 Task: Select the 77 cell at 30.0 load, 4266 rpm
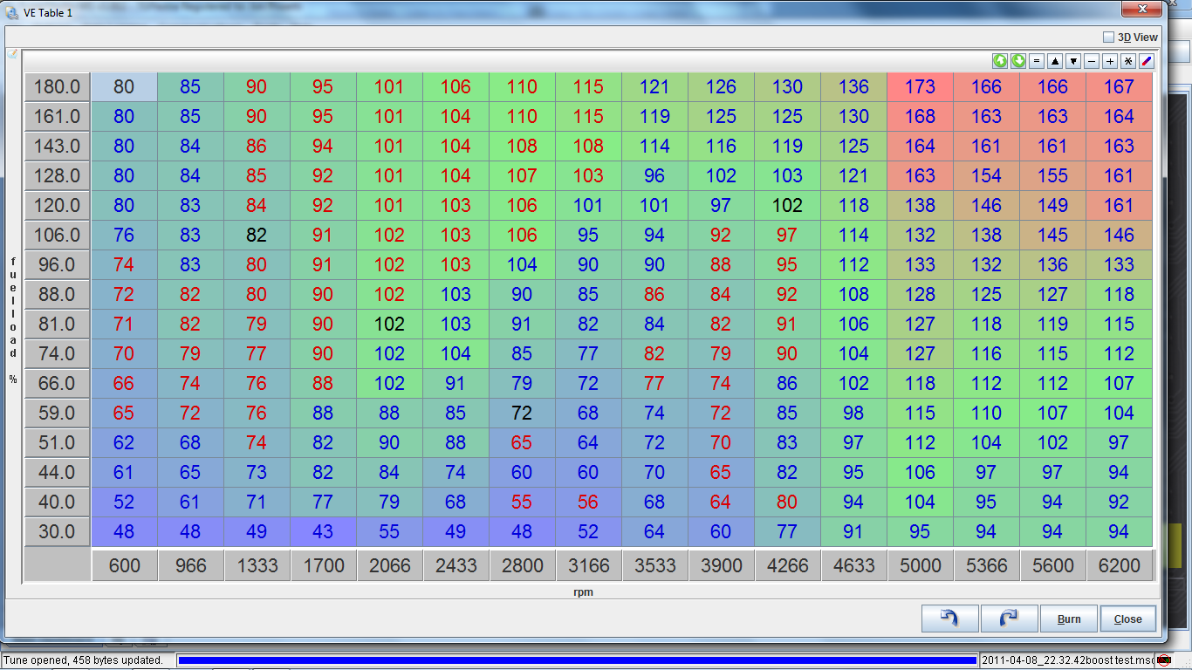click(x=788, y=531)
